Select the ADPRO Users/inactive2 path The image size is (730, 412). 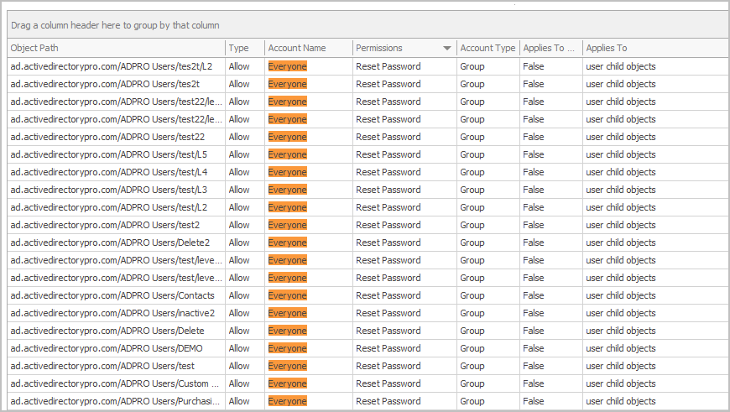coord(112,313)
